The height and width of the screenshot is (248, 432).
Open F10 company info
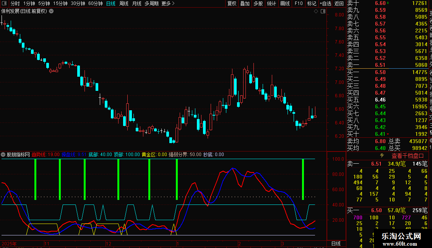coord(299,3)
